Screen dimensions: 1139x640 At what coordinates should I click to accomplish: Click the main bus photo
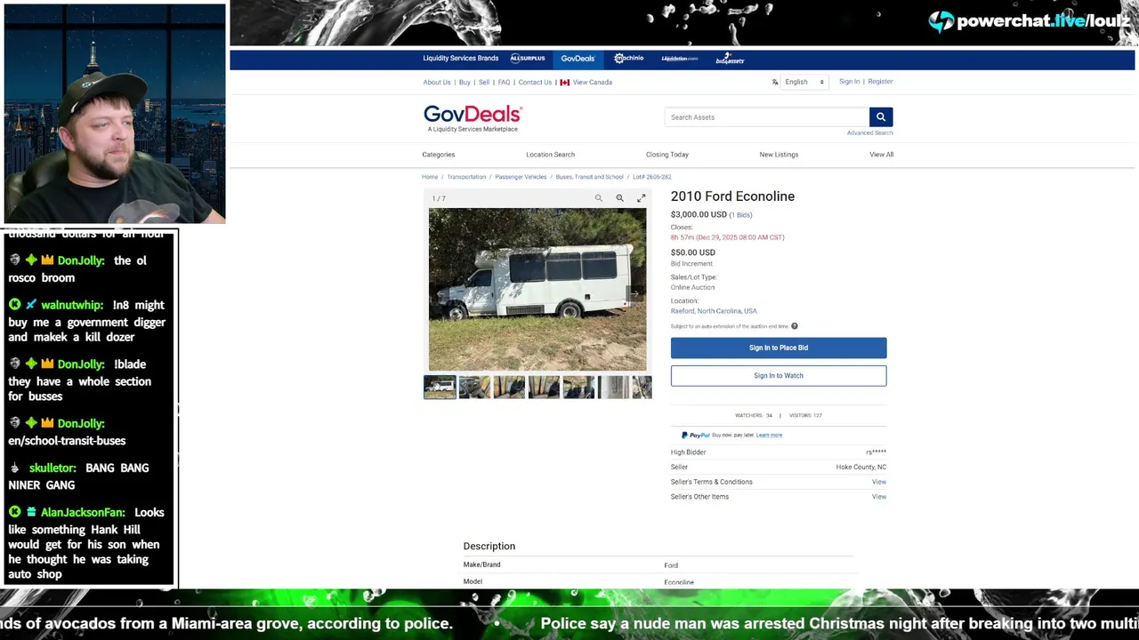coord(537,289)
